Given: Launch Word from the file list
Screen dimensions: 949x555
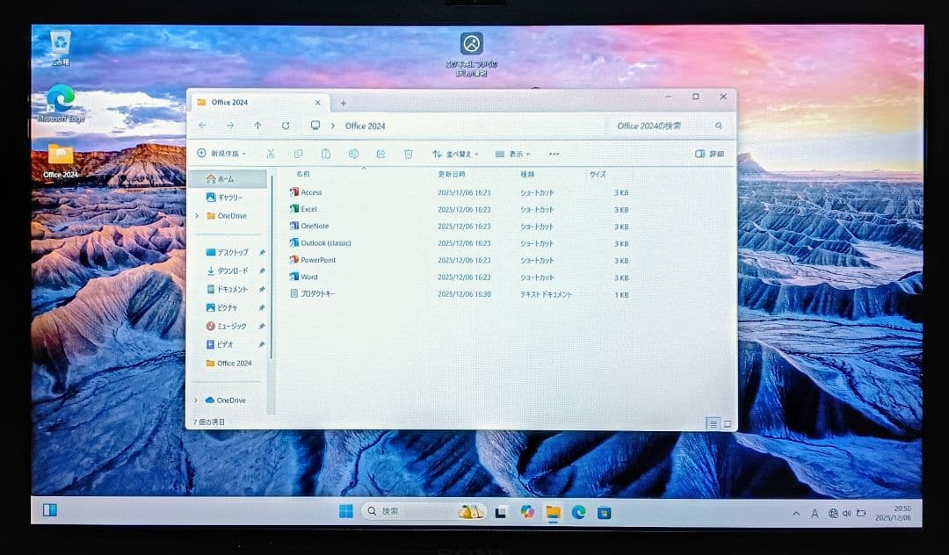Looking at the screenshot, I should (x=309, y=277).
